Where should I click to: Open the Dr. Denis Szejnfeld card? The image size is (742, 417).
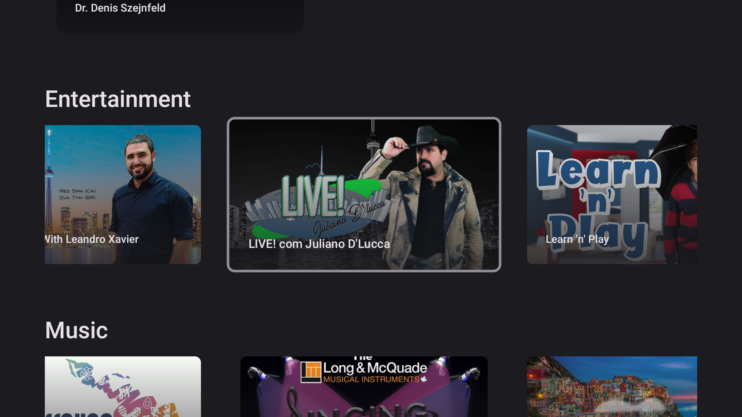point(180,16)
